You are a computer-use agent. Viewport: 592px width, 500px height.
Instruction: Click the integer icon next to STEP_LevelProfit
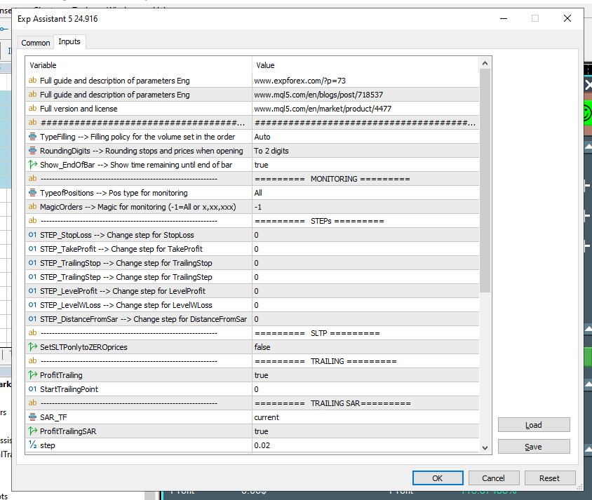tap(33, 290)
